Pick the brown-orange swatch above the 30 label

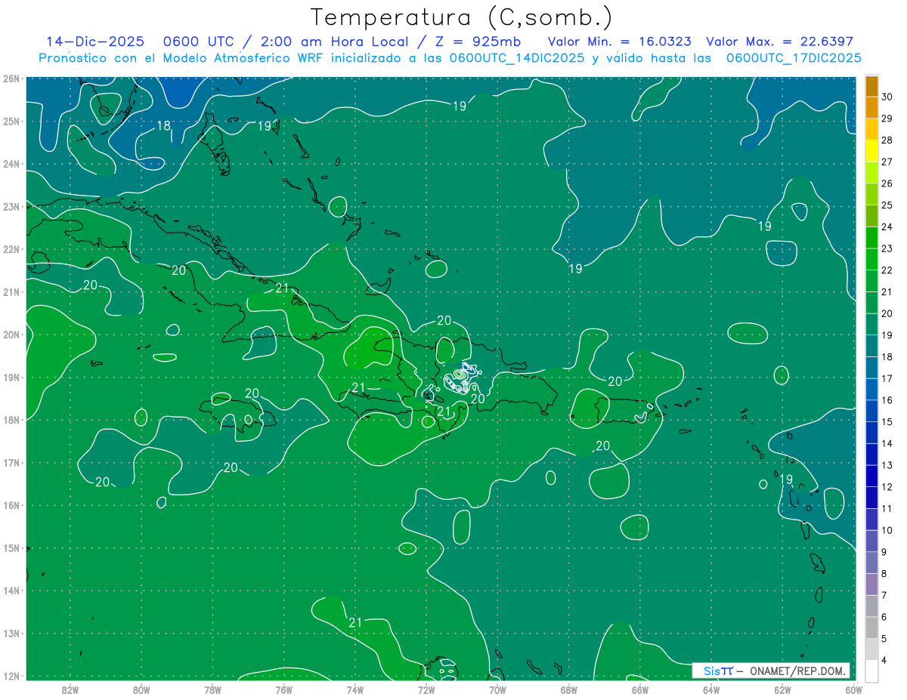coord(871,86)
